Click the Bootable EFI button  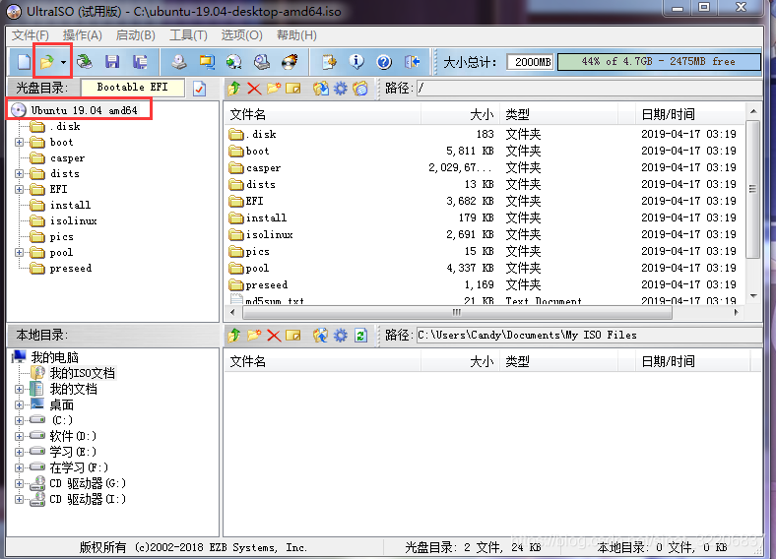coord(133,88)
